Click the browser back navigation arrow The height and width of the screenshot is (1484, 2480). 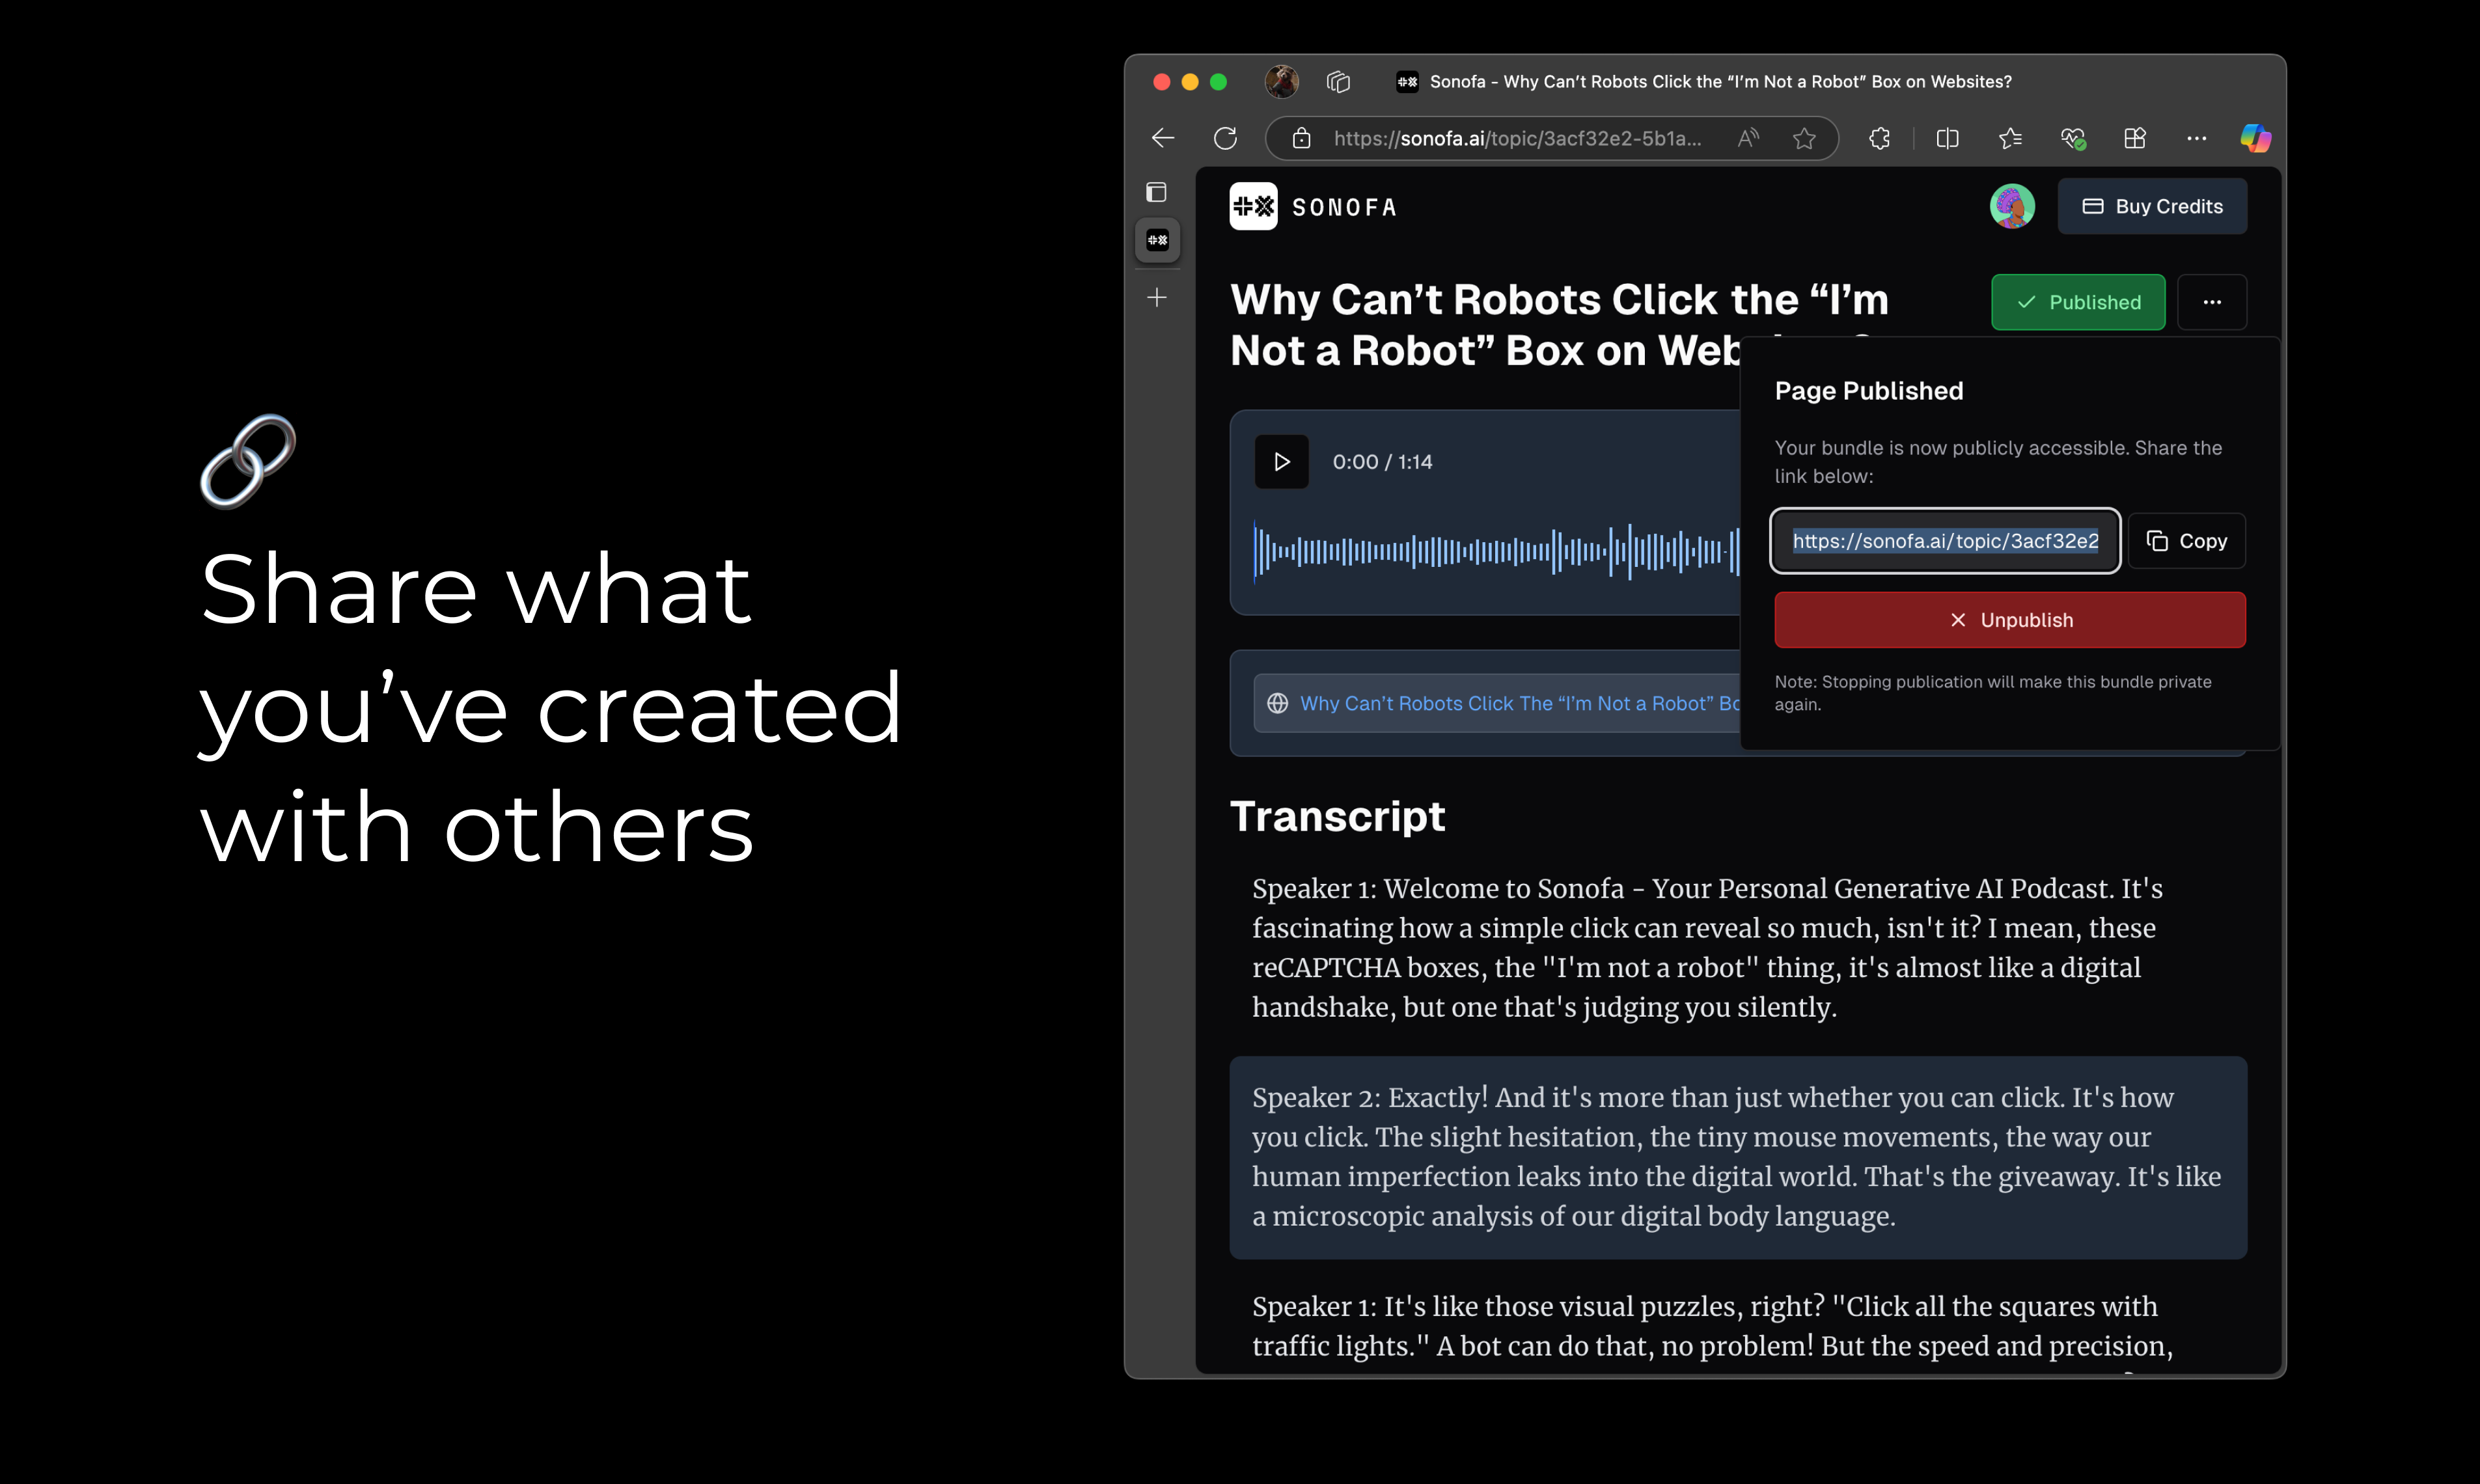pos(1161,138)
